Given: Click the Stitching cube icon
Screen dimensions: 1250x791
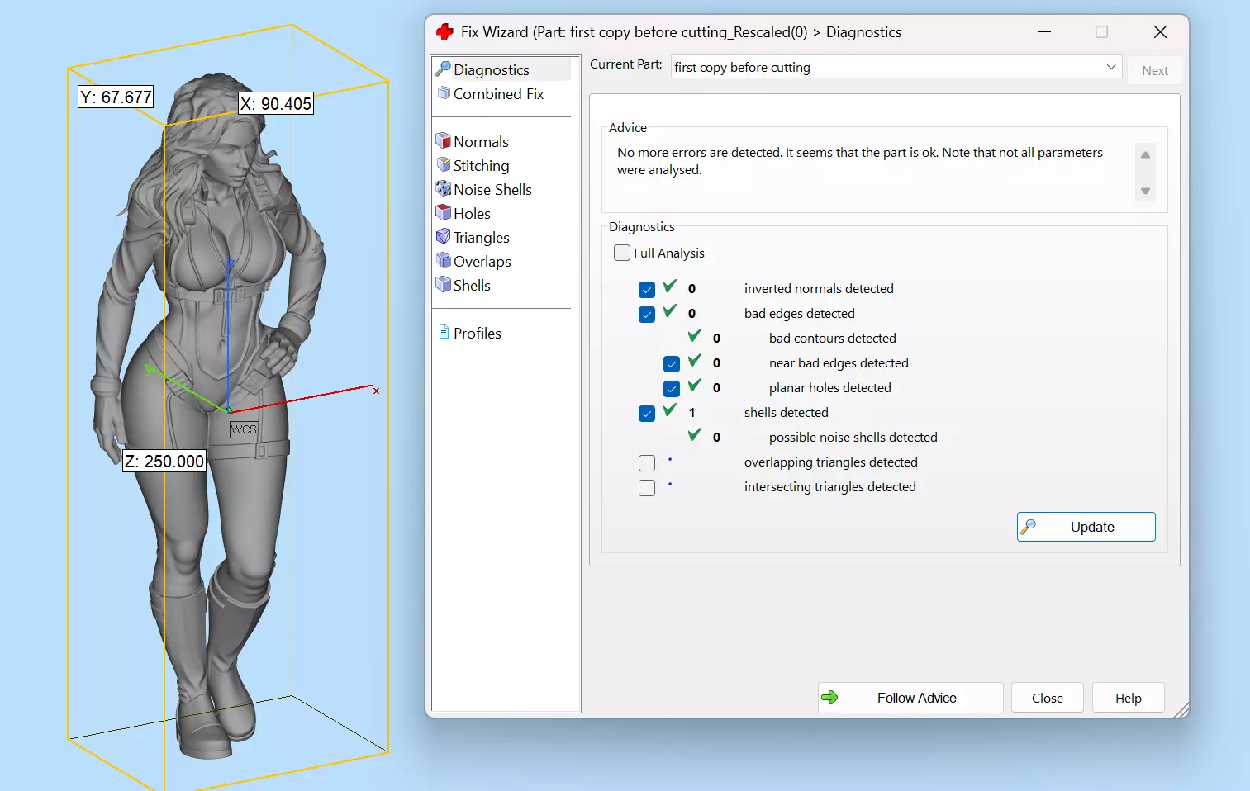Looking at the screenshot, I should coord(444,165).
